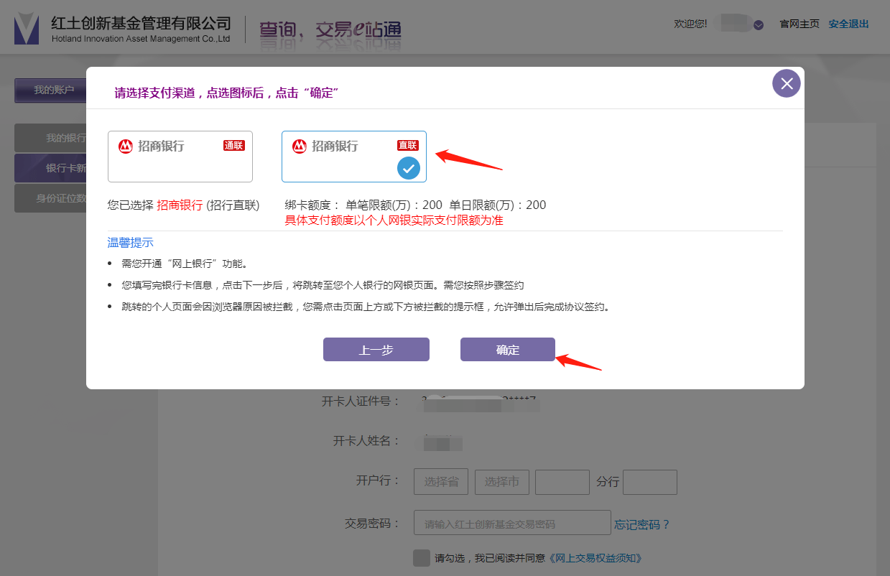
Task: Open the 《网上交易权益须知》 link
Action: [594, 558]
